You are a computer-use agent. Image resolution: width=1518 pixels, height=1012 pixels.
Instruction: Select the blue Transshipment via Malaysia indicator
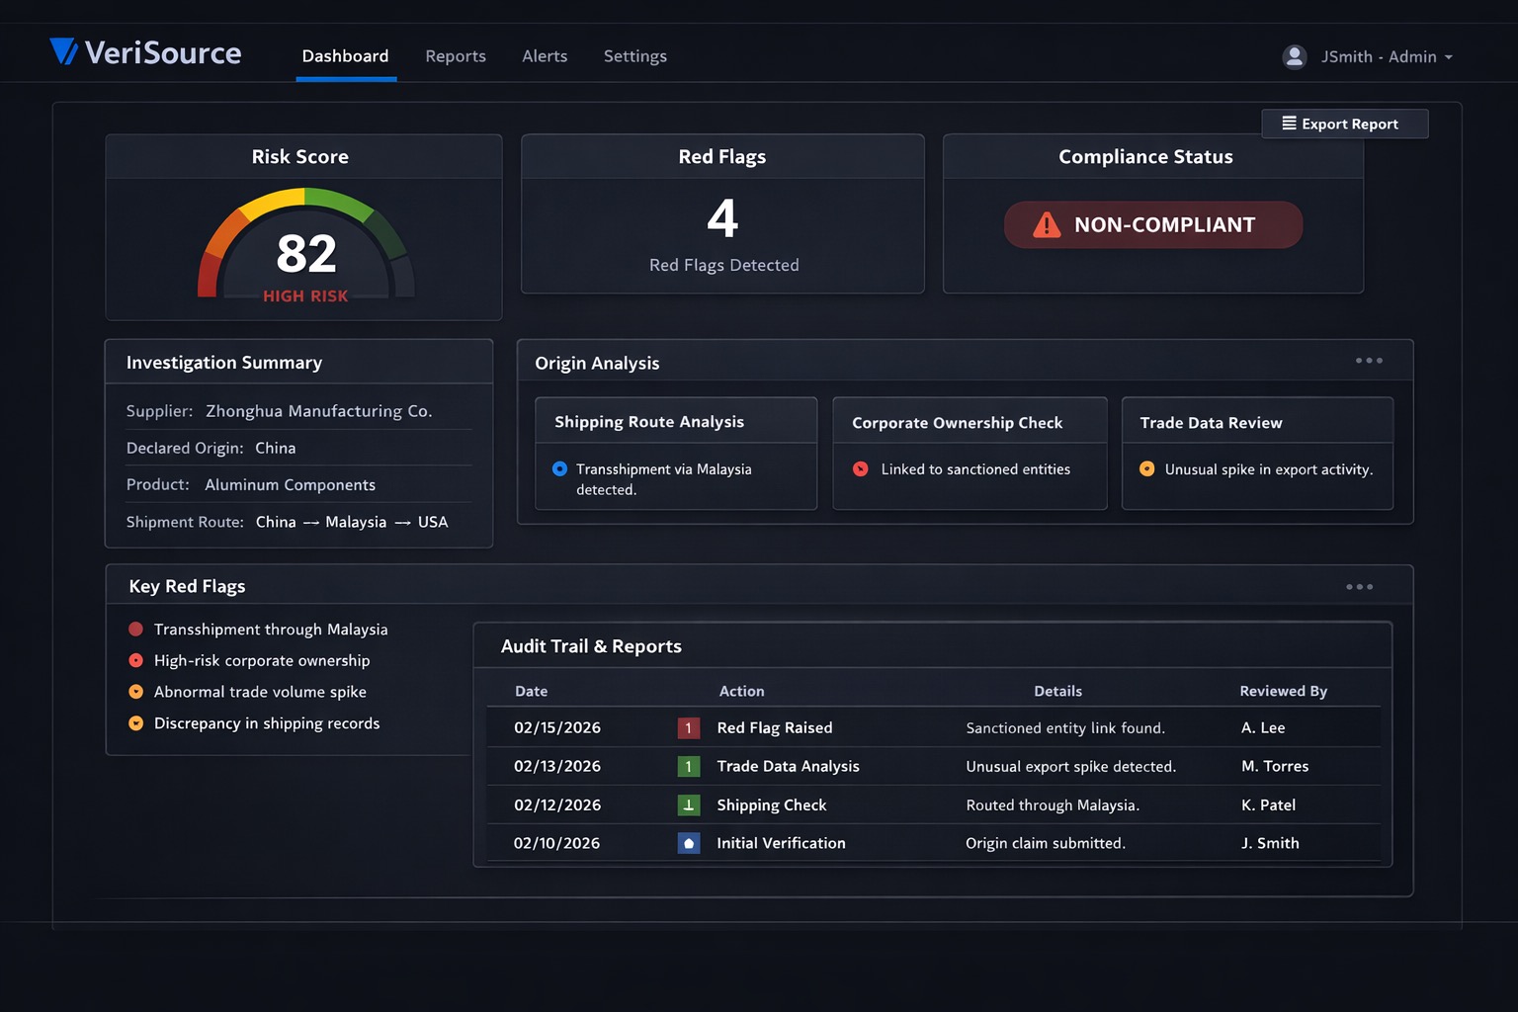(x=560, y=469)
